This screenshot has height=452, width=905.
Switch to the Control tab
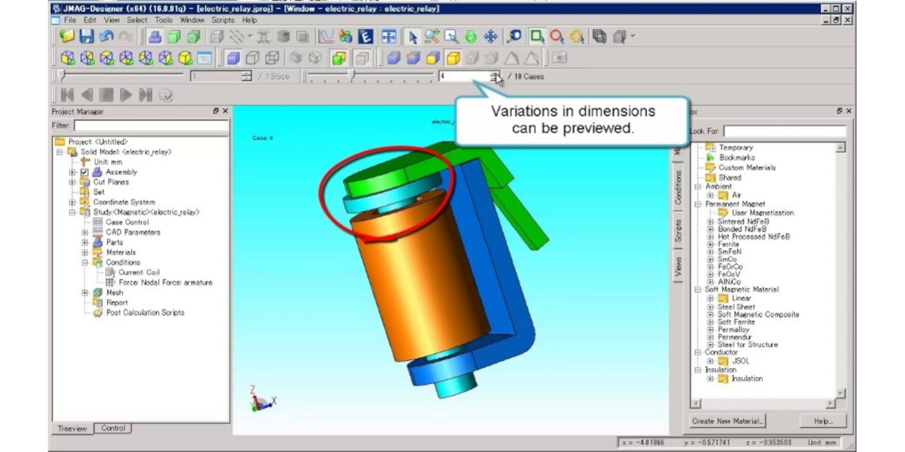click(x=113, y=428)
